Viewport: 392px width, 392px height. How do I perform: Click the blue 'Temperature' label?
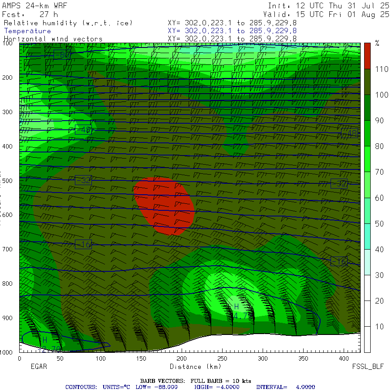pyautogui.click(x=27, y=31)
